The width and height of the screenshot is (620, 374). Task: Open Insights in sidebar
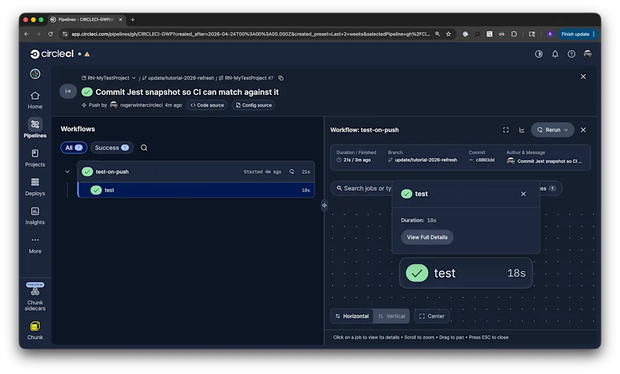[35, 215]
